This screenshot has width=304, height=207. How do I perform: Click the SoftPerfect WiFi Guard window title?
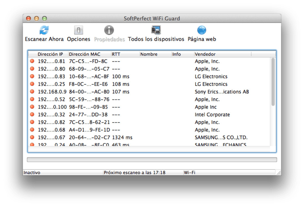[152, 18]
